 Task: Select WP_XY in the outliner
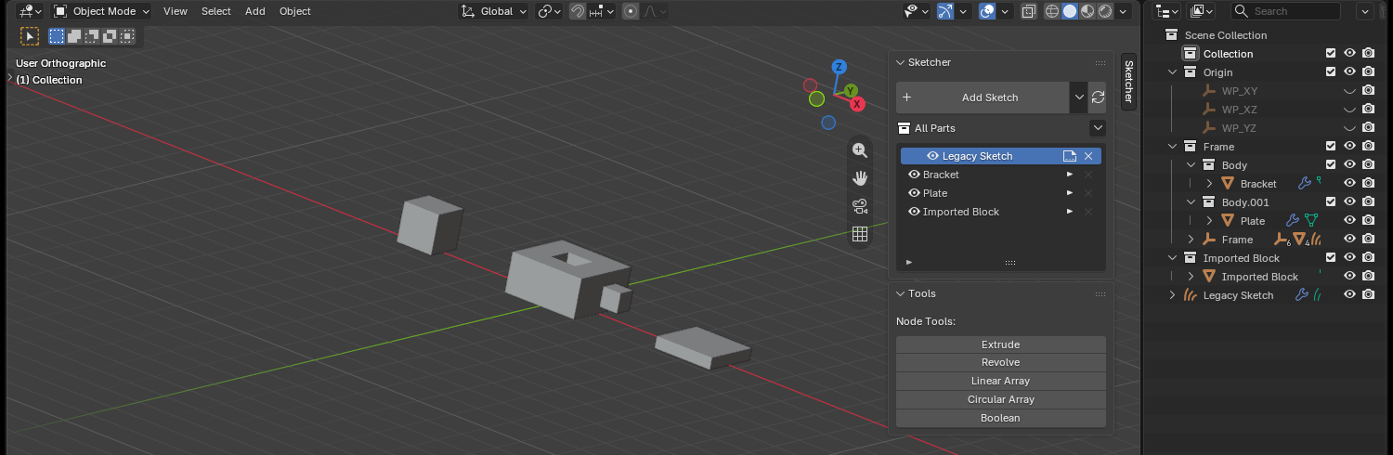[1240, 91]
